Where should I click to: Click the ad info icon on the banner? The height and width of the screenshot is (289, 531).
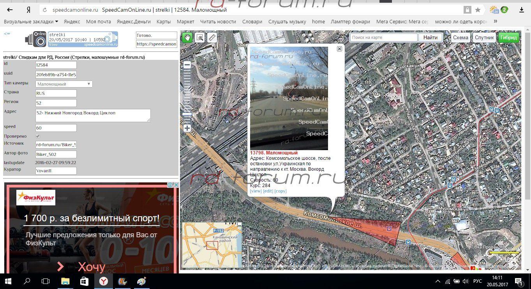pos(170,185)
